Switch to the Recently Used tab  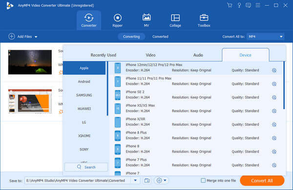point(104,55)
